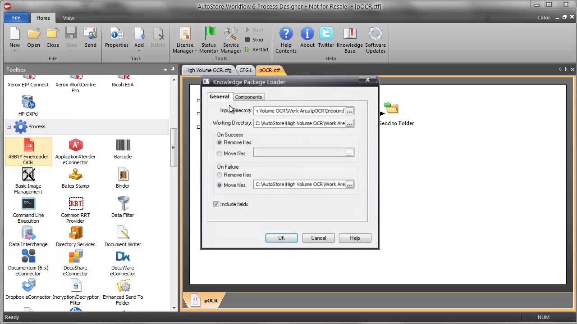The width and height of the screenshot is (577, 324).
Task: Select DocuShare eConnector component
Action: [x=75, y=263]
